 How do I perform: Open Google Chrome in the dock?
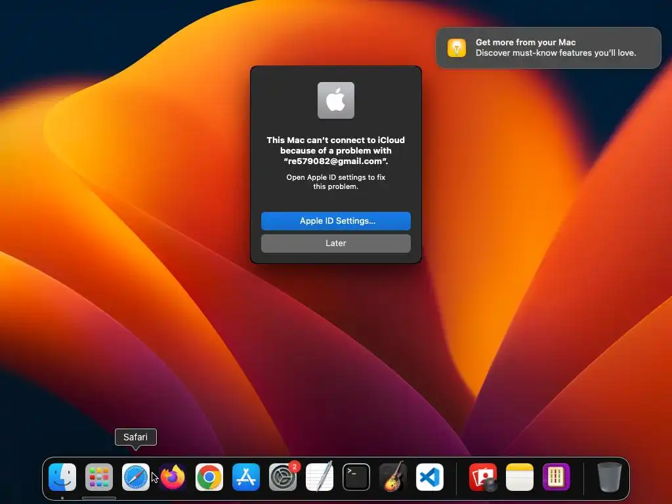pyautogui.click(x=209, y=476)
